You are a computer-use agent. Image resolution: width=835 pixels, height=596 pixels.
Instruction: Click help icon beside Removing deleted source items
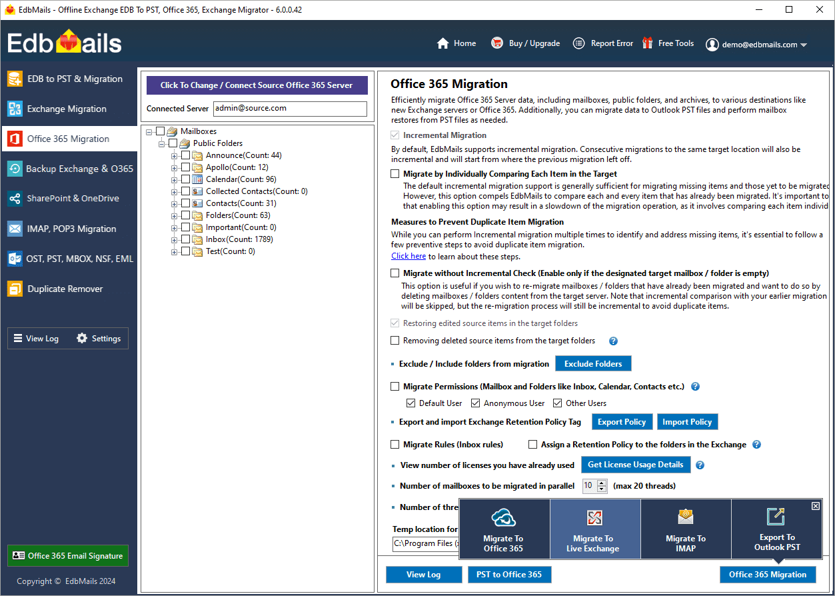614,341
